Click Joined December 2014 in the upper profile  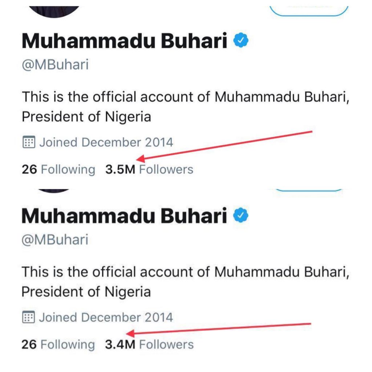tap(106, 142)
